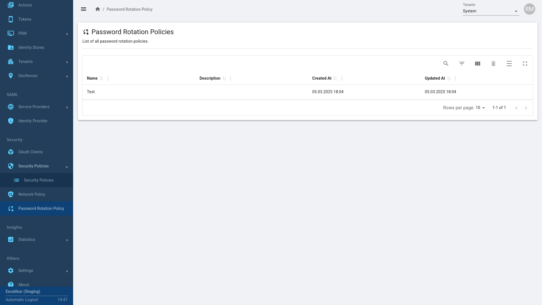Click the RM user avatar
This screenshot has width=542, height=305.
click(x=529, y=9)
